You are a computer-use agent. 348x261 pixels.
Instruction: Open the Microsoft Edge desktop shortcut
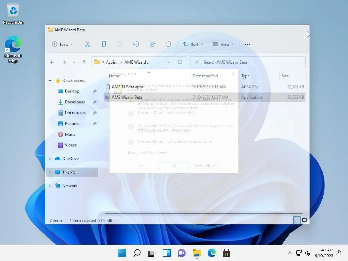coord(13,50)
